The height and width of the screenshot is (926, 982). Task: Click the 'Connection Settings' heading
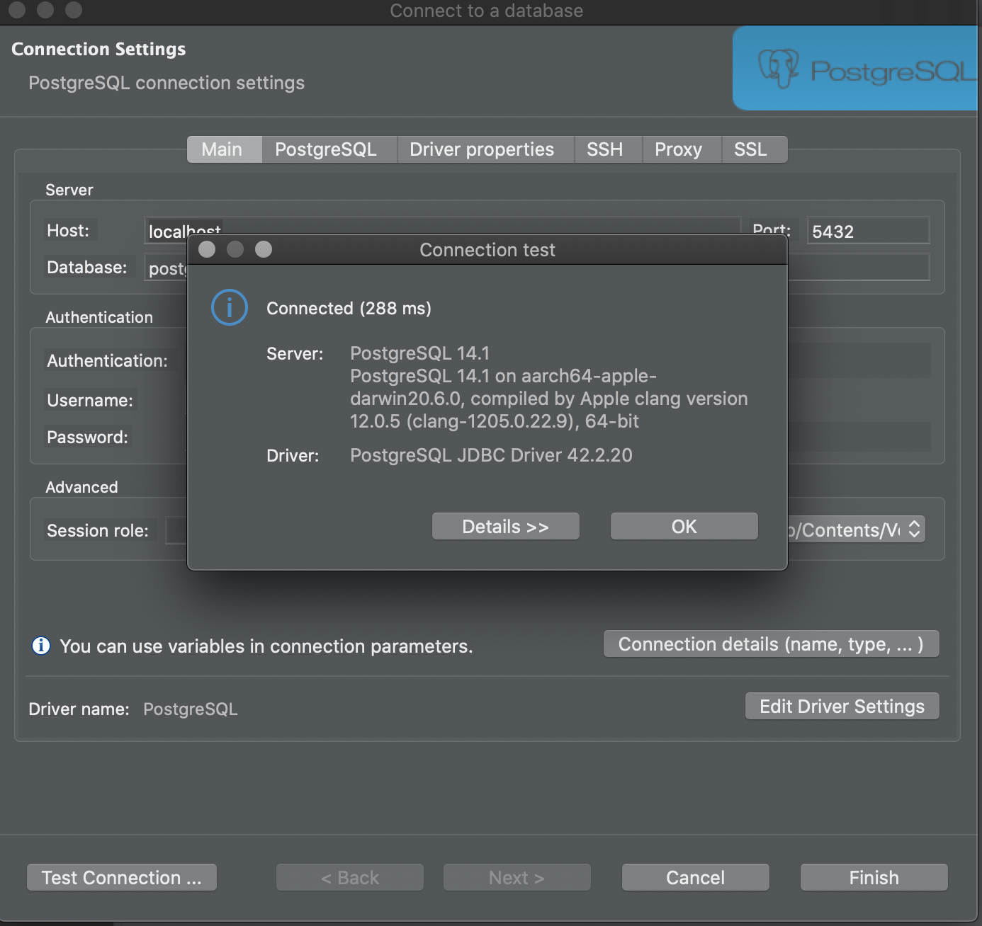coord(98,49)
